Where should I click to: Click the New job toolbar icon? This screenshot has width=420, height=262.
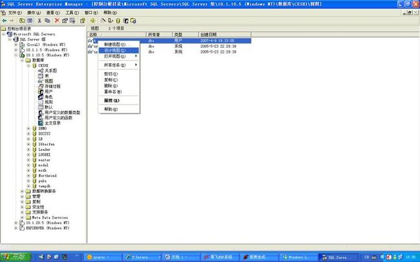pyautogui.click(x=133, y=21)
